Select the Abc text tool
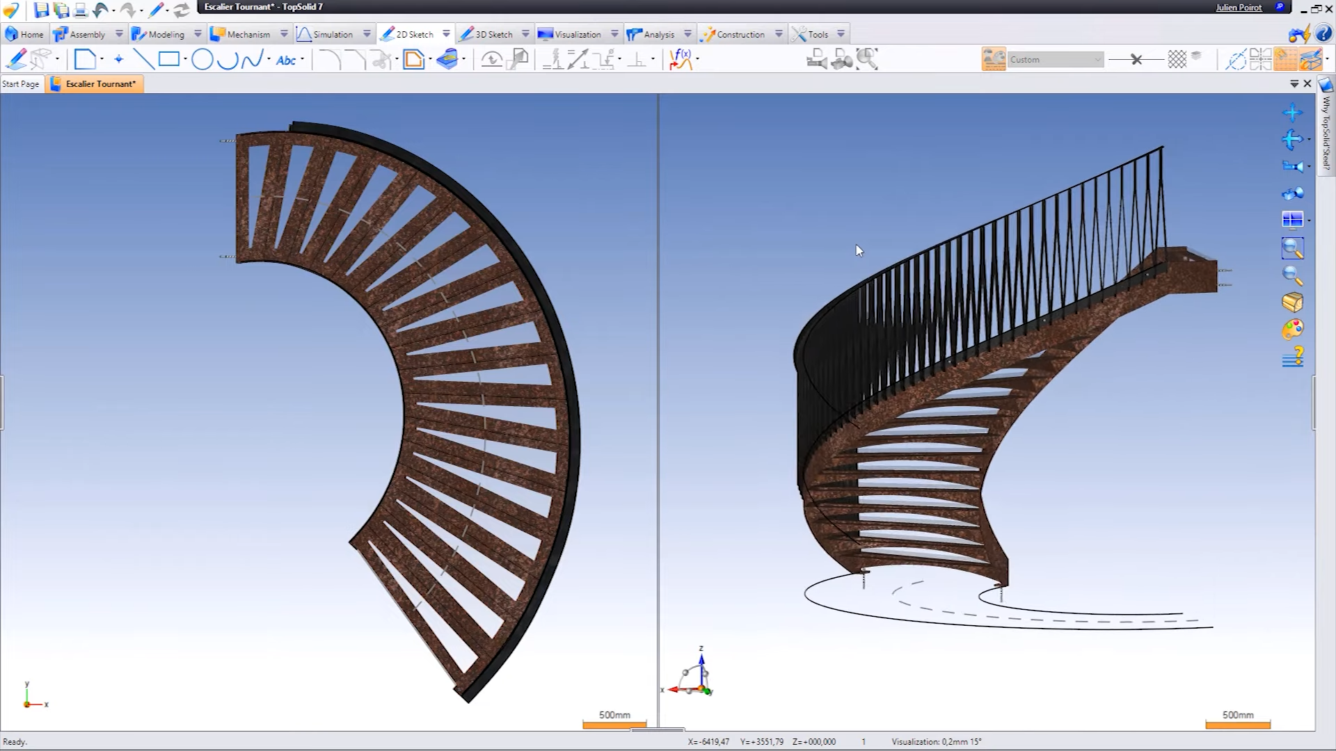The width and height of the screenshot is (1336, 751). [286, 60]
